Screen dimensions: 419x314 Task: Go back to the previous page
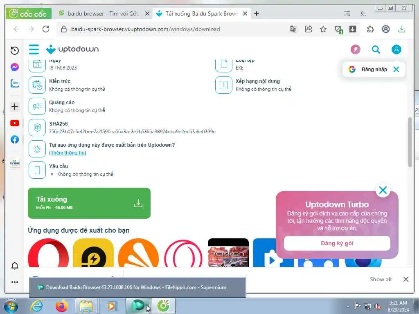click(x=16, y=29)
